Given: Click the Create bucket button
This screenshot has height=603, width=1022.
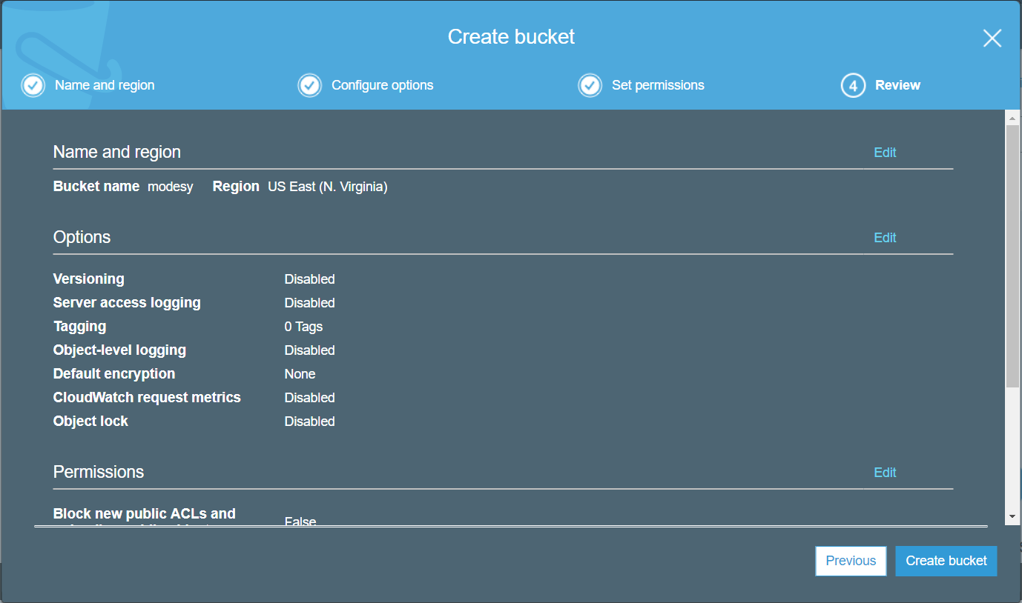Looking at the screenshot, I should pyautogui.click(x=946, y=561).
